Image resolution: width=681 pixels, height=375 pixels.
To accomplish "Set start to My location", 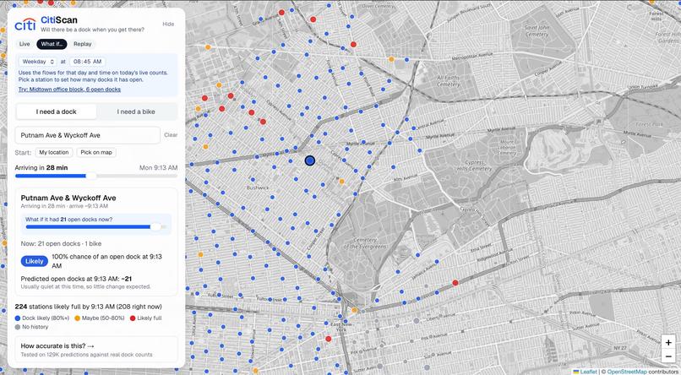I will (x=54, y=152).
